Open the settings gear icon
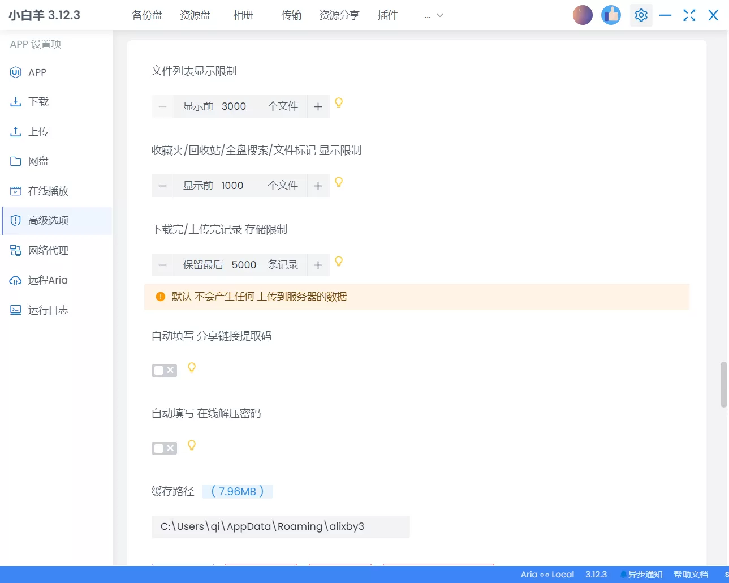This screenshot has width=729, height=583. coord(641,15)
